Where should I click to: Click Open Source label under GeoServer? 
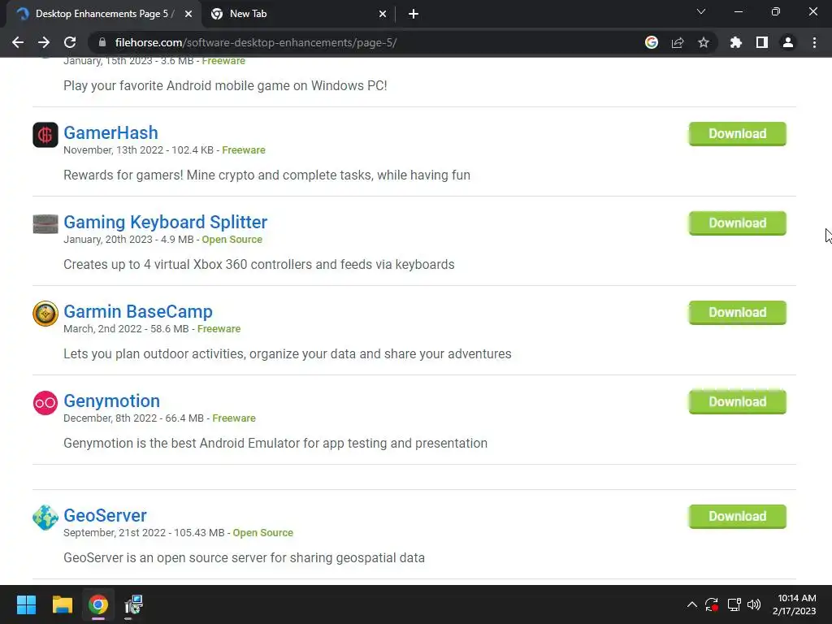click(x=262, y=533)
